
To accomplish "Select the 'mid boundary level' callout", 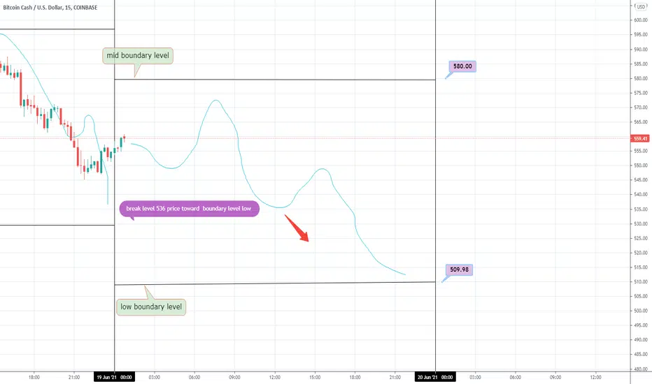I will [x=138, y=56].
